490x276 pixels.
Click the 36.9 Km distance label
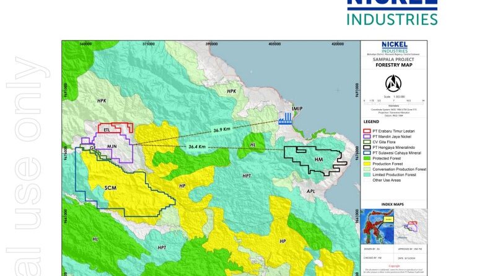(x=222, y=130)
